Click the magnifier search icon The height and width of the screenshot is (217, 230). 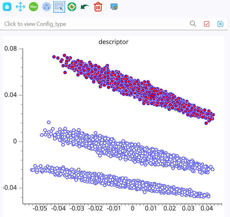point(193,24)
